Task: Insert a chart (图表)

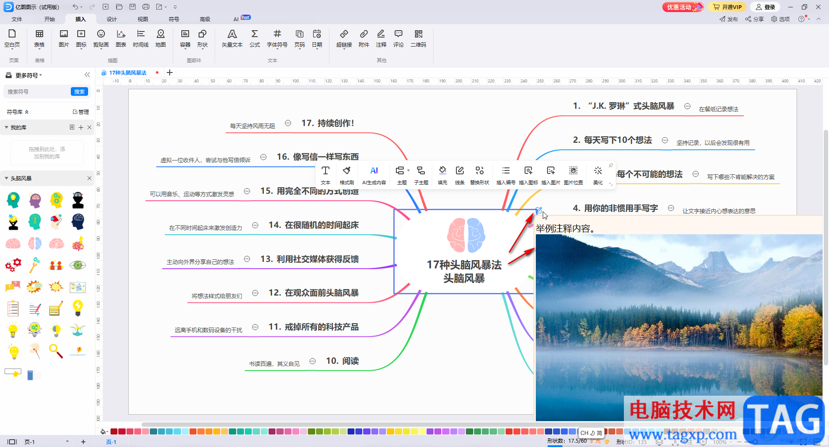Action: pos(121,38)
